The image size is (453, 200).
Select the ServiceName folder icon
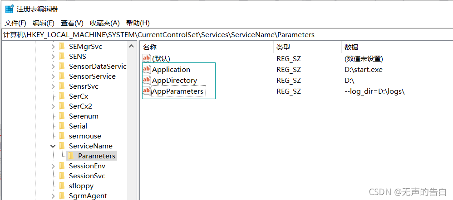coord(62,146)
